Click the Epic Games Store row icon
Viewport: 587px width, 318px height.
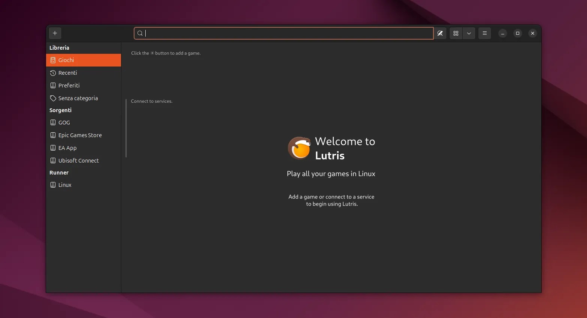pos(53,135)
